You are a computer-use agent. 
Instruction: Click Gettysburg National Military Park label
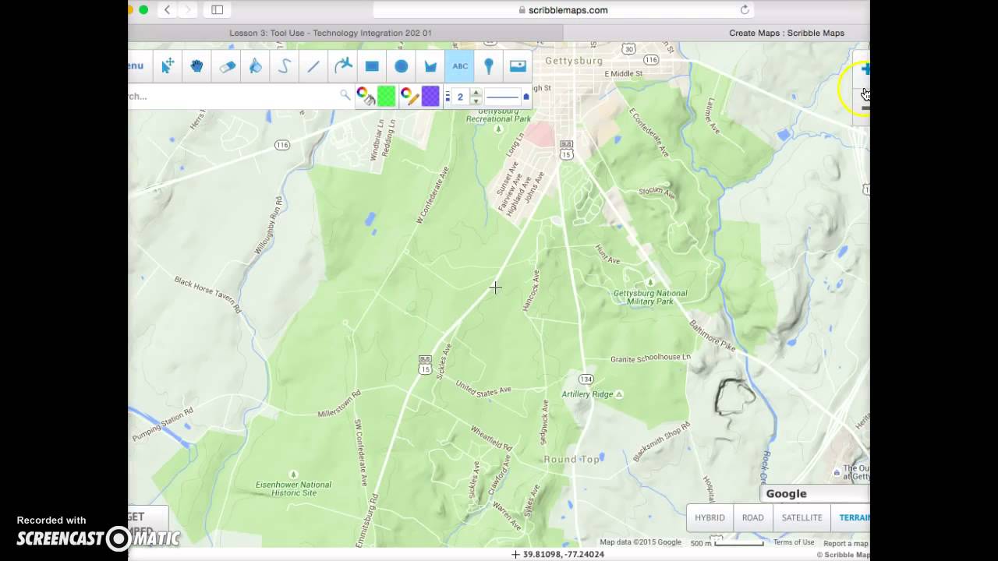[x=650, y=297]
